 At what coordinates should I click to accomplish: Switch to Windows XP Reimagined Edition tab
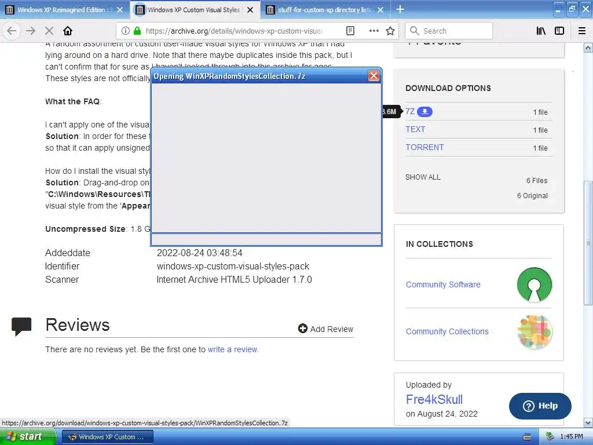(x=65, y=10)
